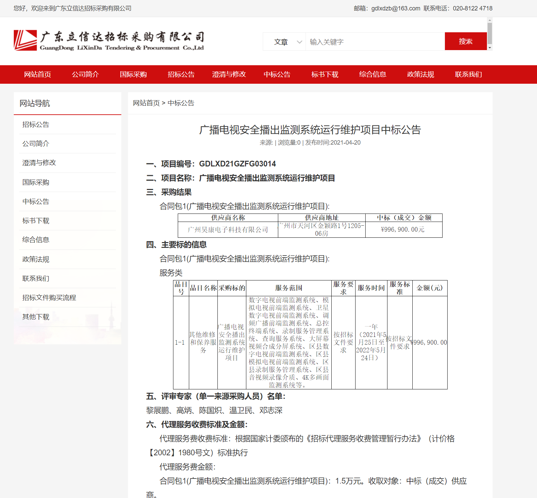The width and height of the screenshot is (537, 498).
Task: Select 联系我们 in the sidebar navigation
Action: pos(68,278)
